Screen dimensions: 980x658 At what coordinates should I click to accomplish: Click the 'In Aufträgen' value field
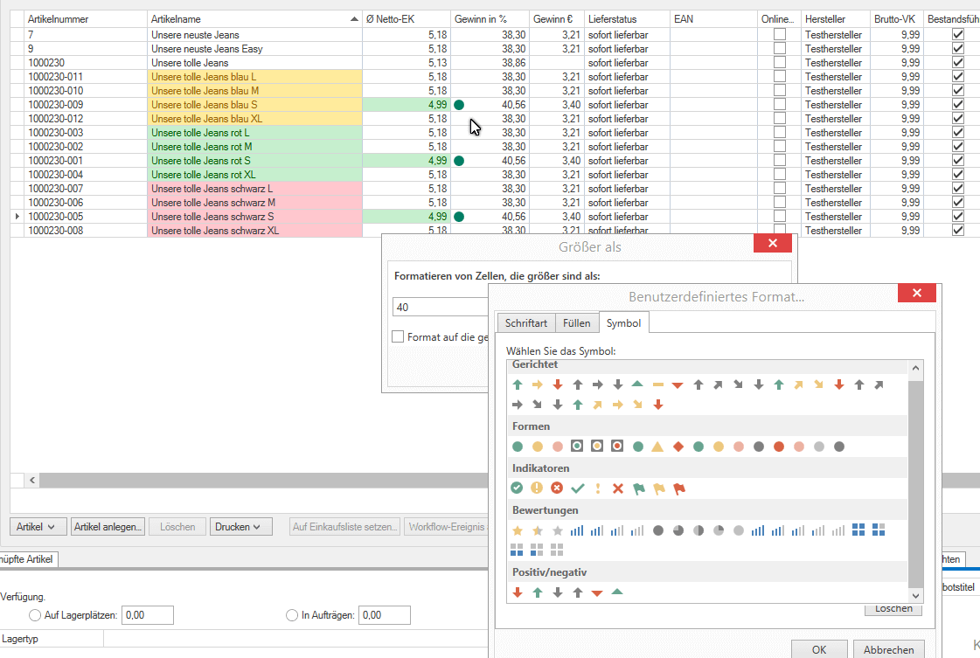[385, 615]
